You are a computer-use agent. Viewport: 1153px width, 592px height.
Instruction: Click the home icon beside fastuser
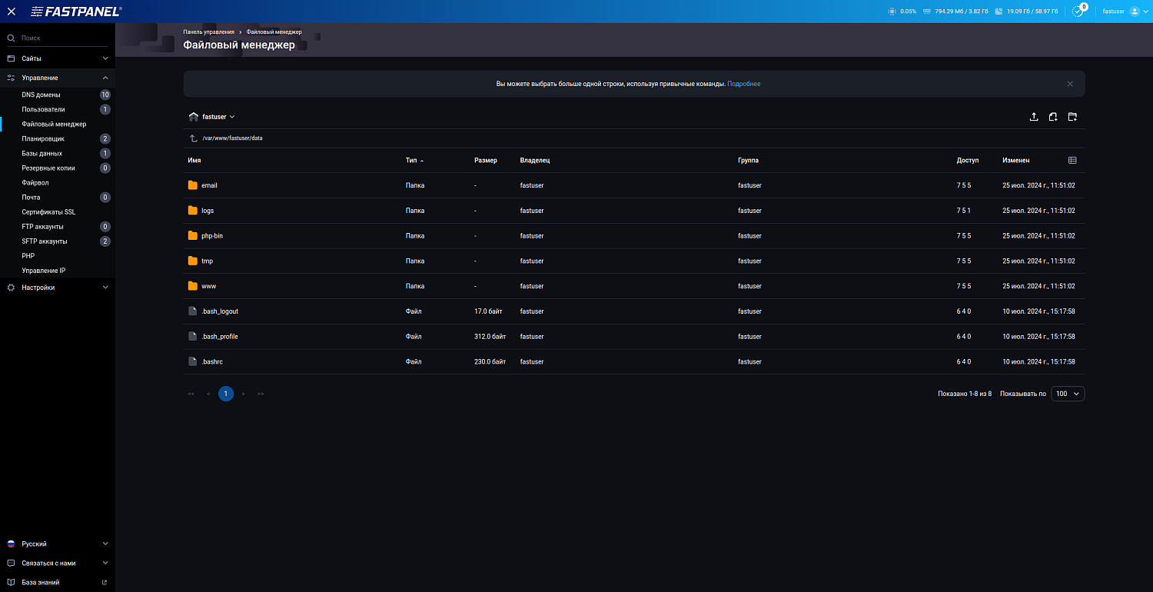pos(194,117)
